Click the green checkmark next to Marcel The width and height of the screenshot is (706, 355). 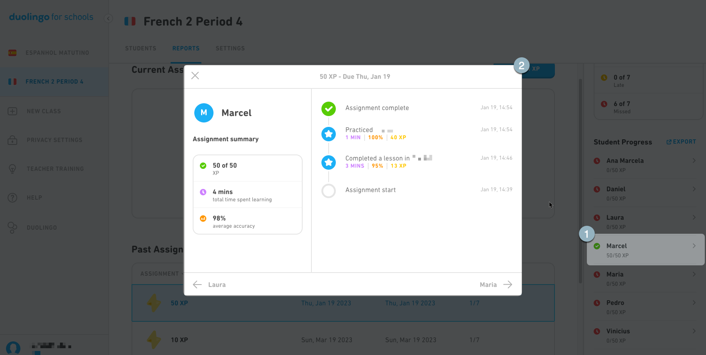click(597, 246)
